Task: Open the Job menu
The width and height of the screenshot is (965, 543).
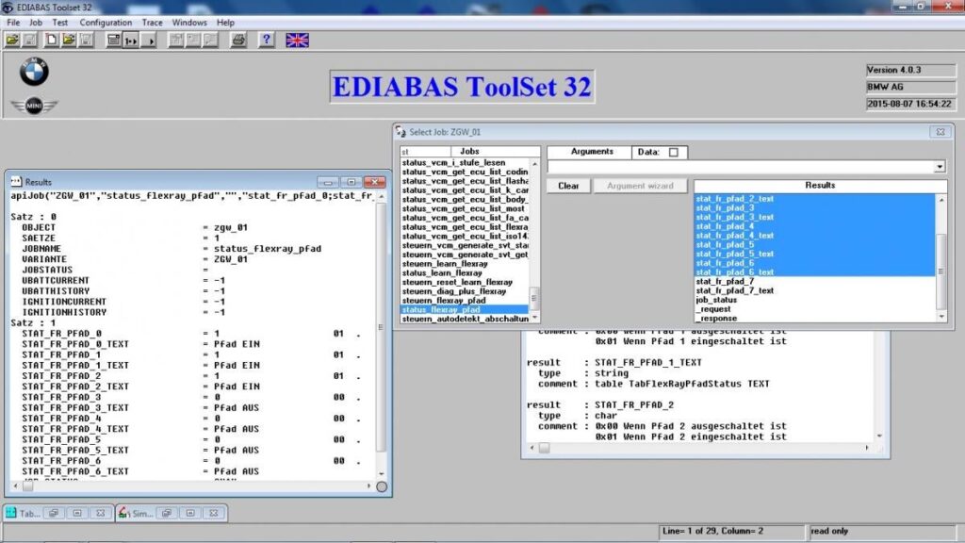Action: [x=36, y=23]
